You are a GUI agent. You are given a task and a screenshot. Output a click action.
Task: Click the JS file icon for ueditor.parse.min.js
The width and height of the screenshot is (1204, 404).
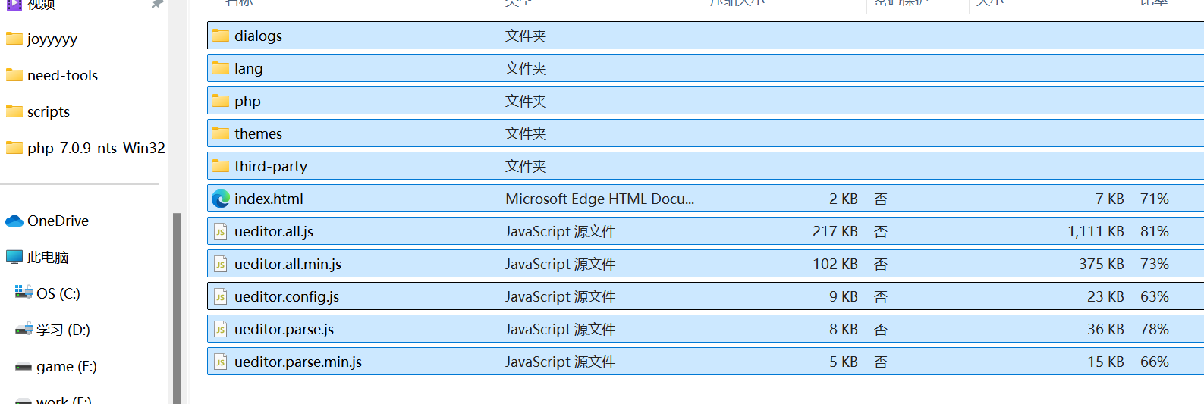pos(221,362)
